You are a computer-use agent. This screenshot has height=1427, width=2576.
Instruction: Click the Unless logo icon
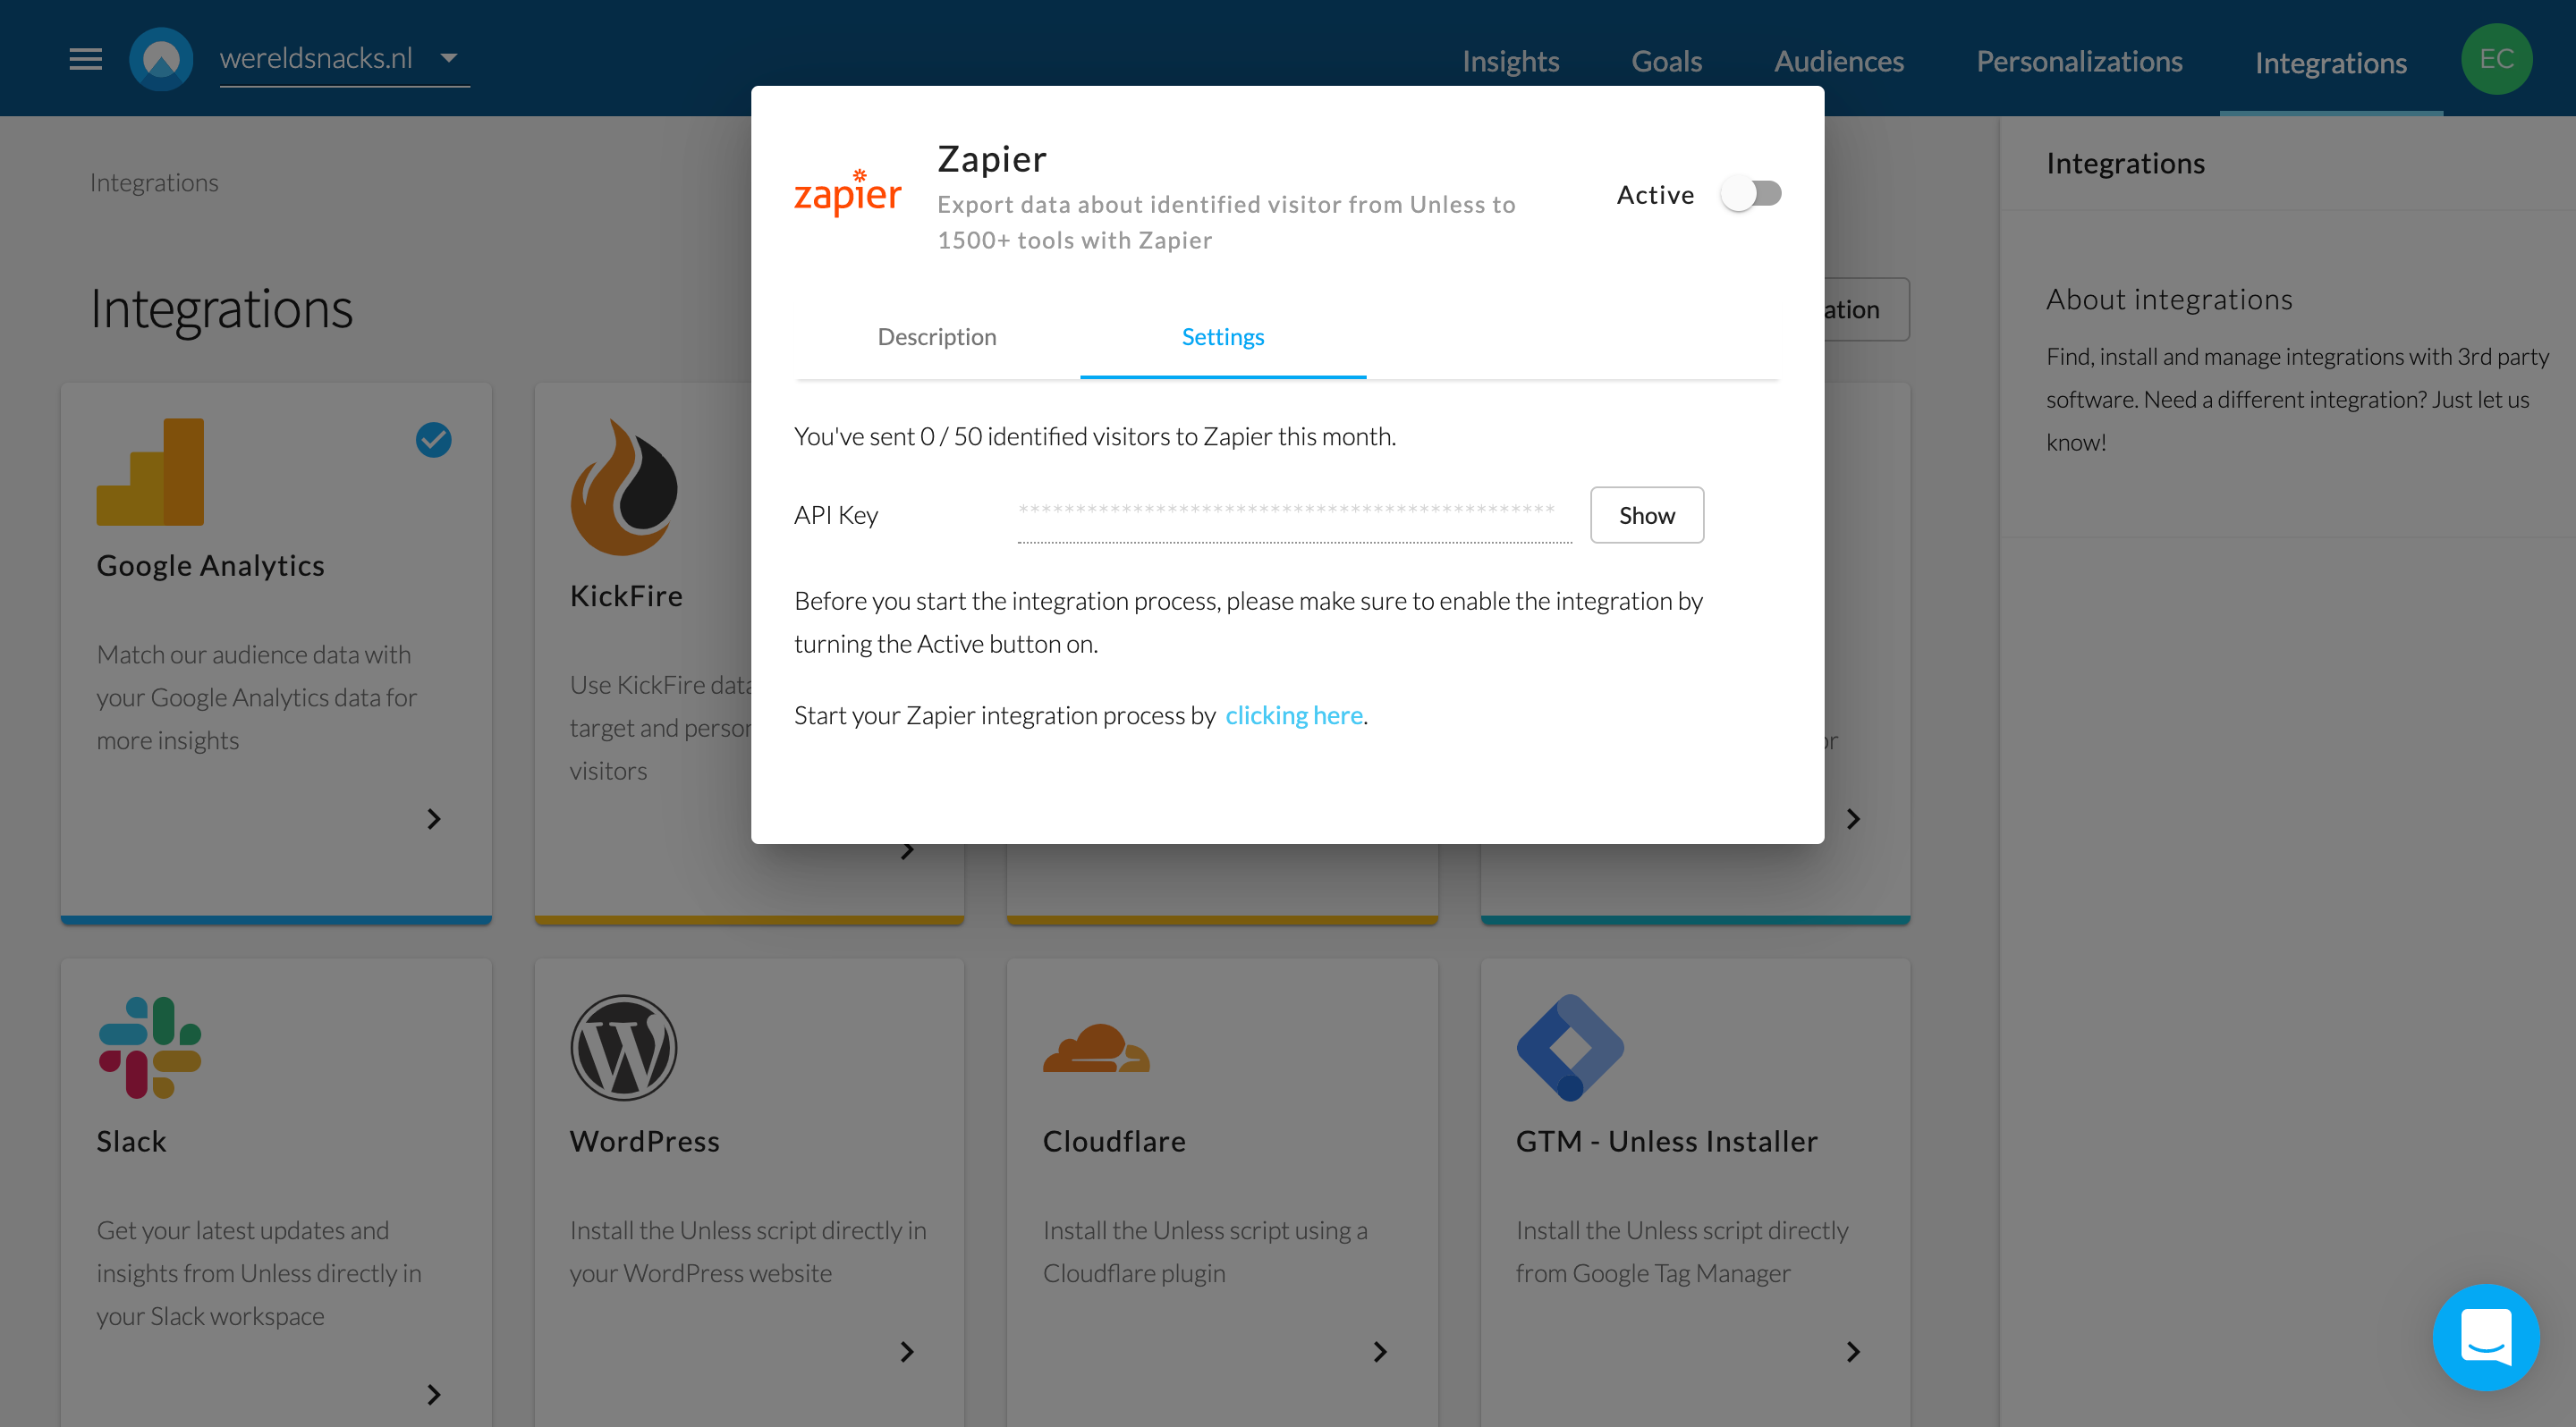coord(161,59)
